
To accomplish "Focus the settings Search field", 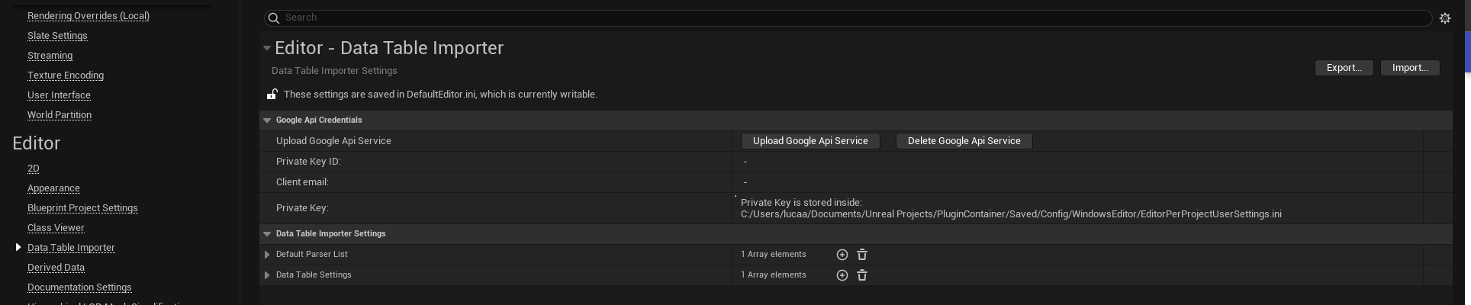I will point(848,18).
